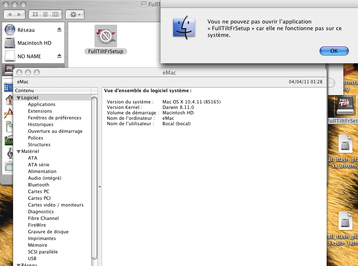Go forward in the Finder window

tap(20, 14)
